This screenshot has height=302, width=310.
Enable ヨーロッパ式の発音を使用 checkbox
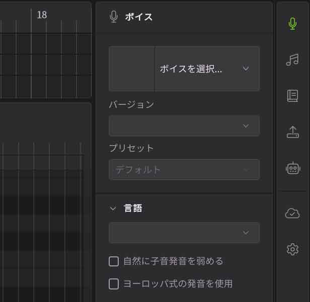tap(114, 284)
